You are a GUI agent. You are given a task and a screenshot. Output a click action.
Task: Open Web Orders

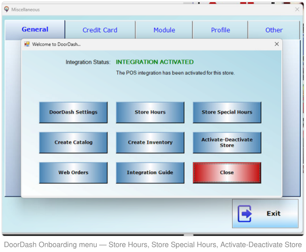tap(73, 173)
